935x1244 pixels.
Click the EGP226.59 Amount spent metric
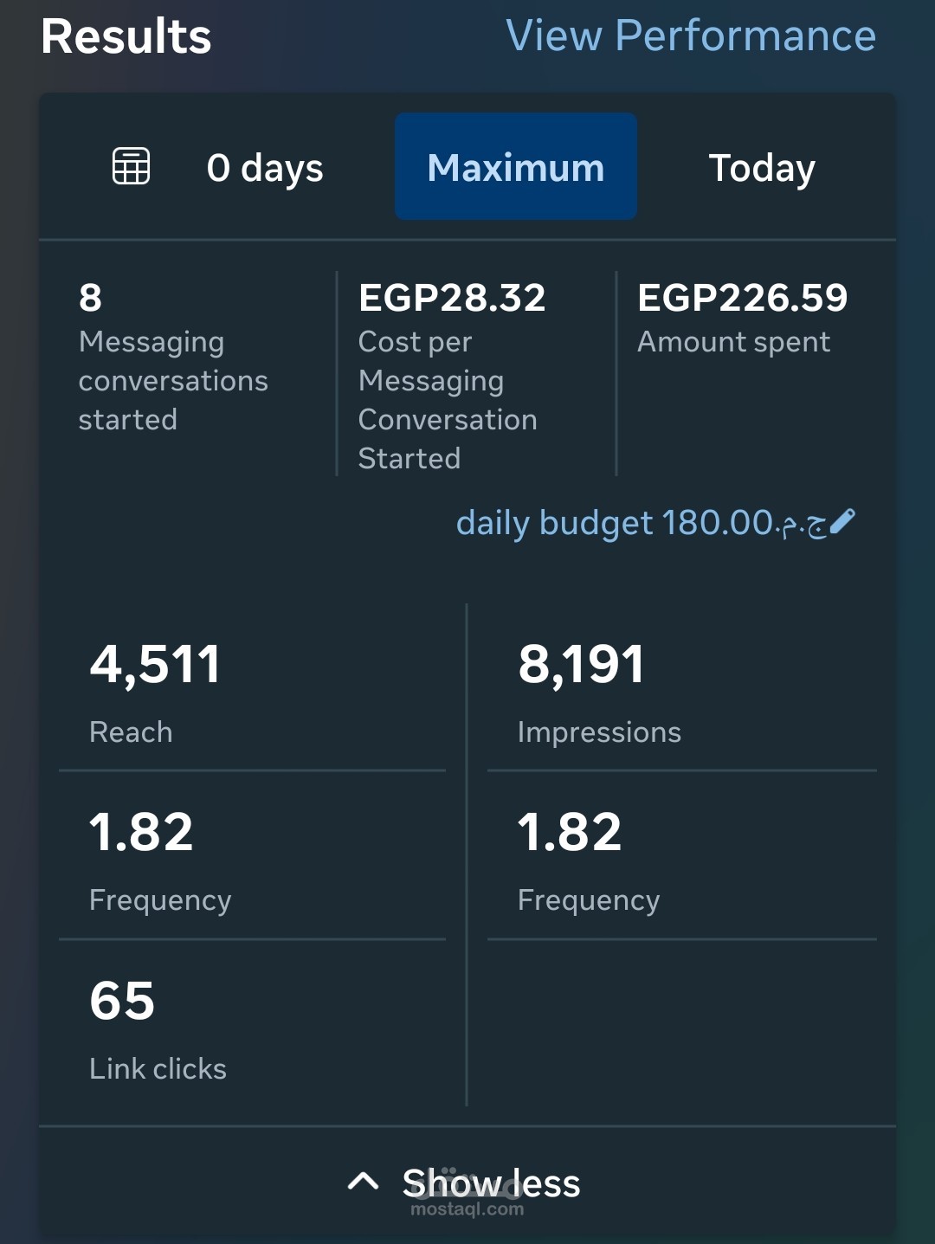[742, 317]
